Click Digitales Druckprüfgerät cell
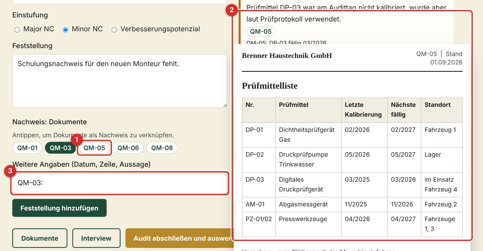This screenshot has width=483, height=251. (308, 185)
